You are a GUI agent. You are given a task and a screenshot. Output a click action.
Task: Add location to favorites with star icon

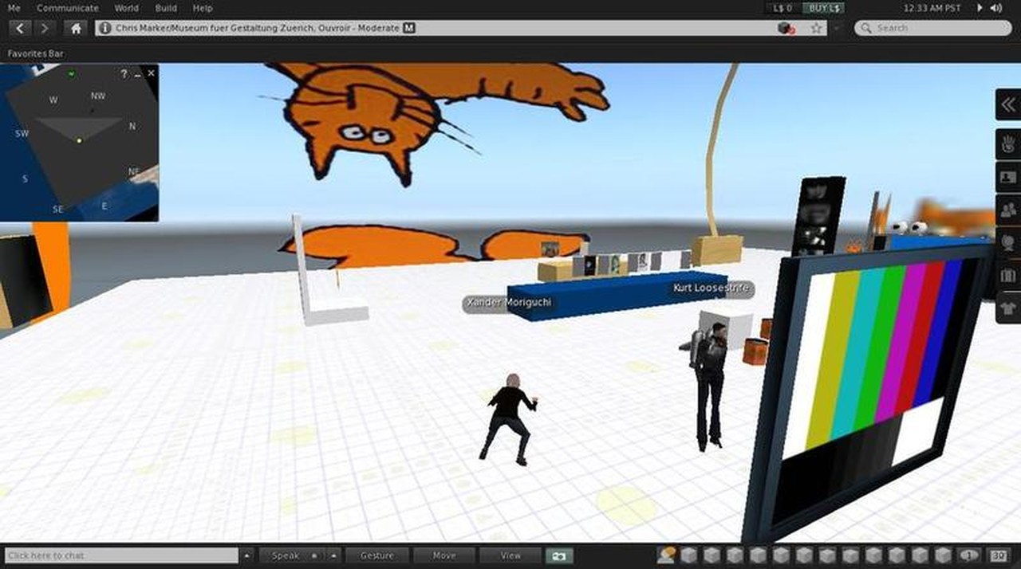816,28
